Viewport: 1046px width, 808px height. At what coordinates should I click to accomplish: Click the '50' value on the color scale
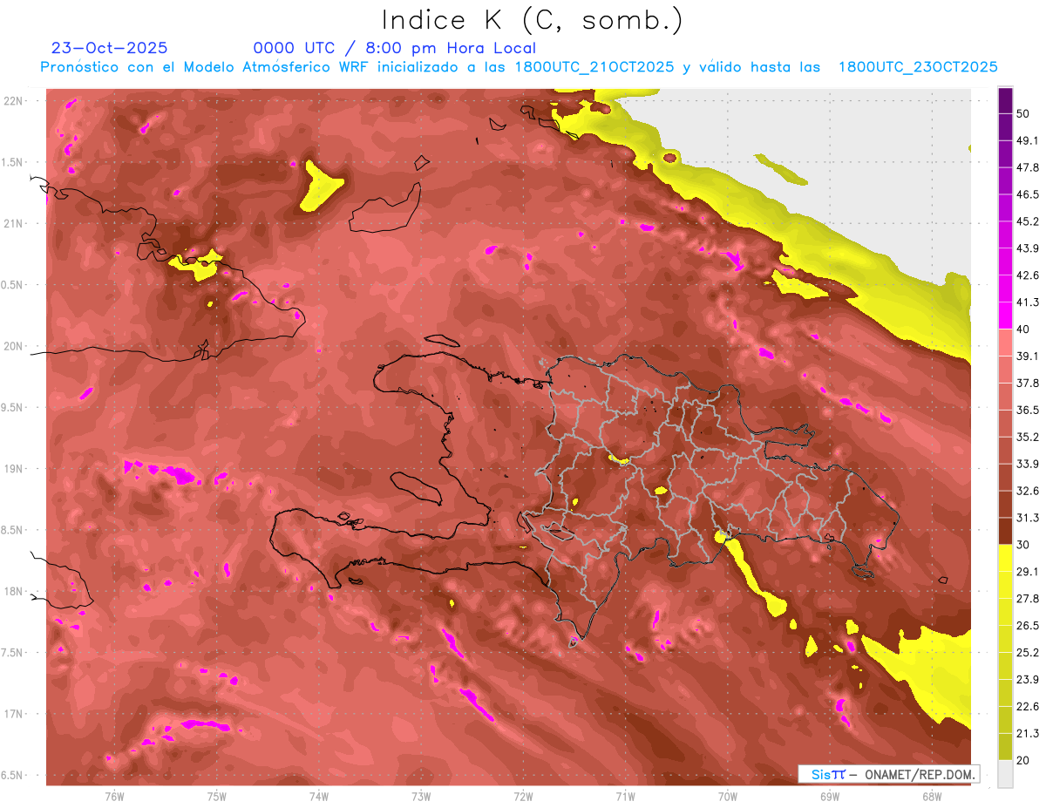pos(1024,114)
